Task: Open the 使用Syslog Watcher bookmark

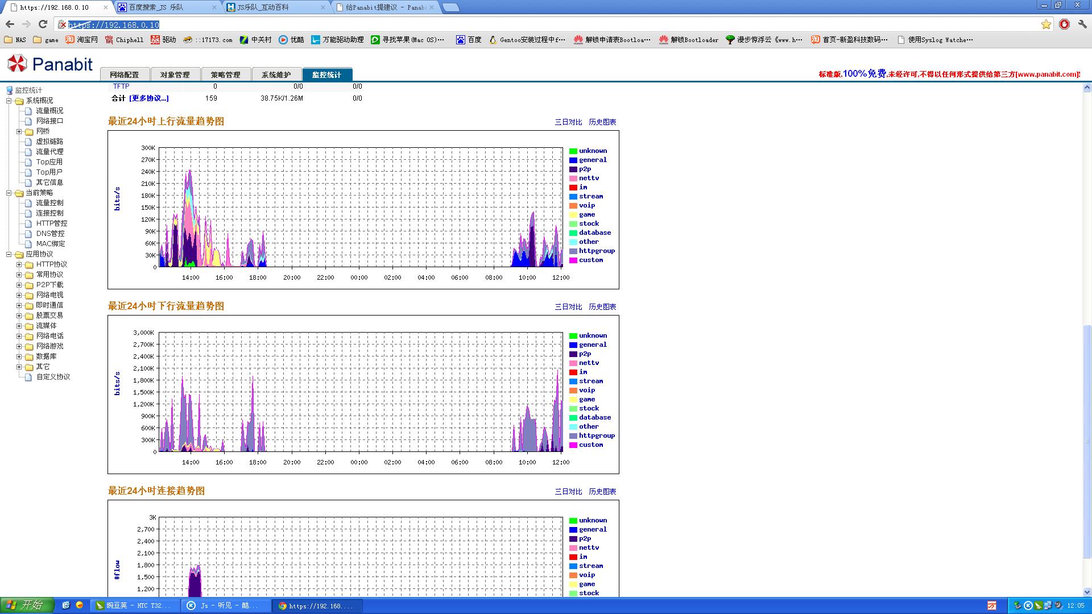Action: coord(934,40)
